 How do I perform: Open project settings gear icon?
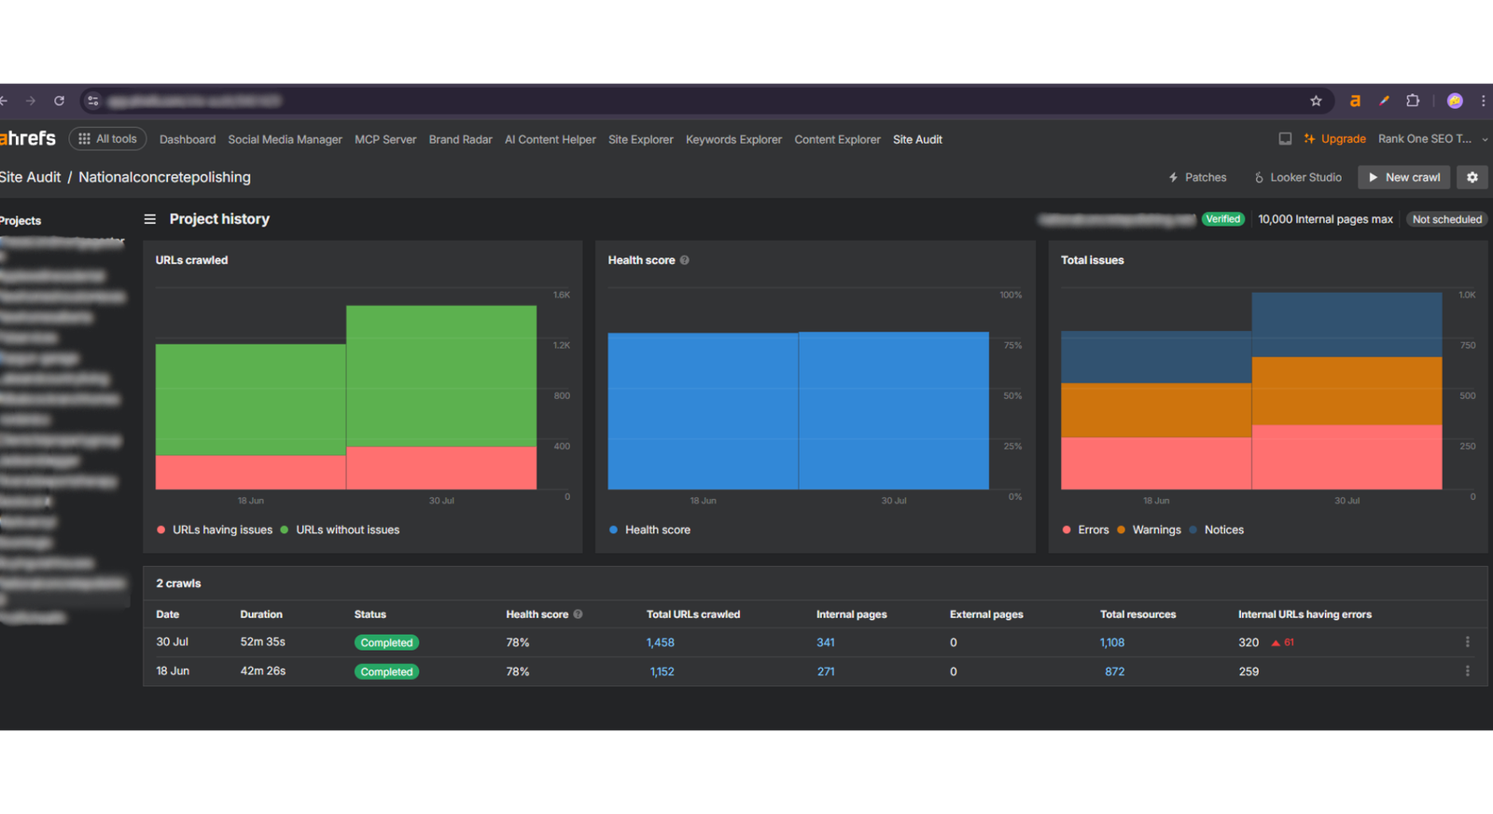coord(1472,177)
